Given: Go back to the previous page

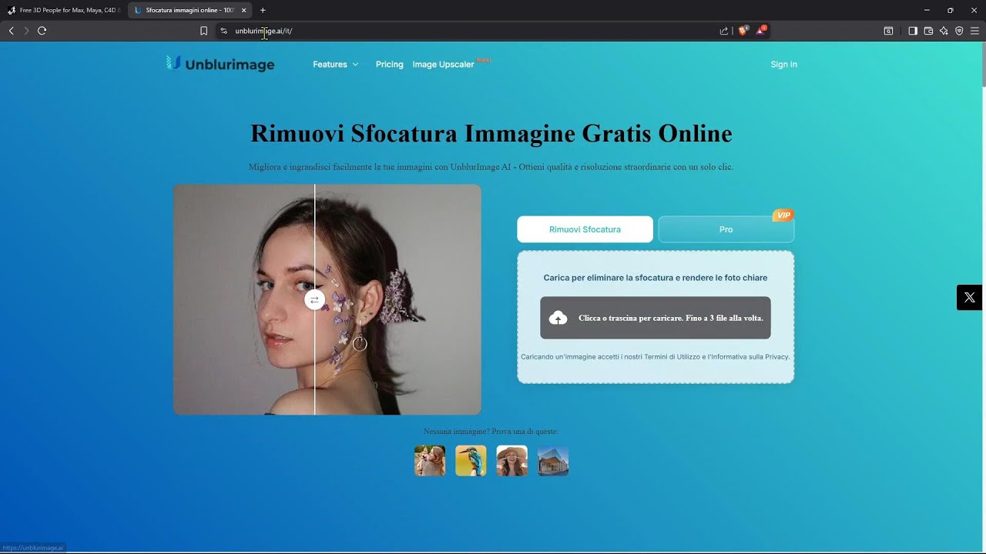Looking at the screenshot, I should [x=11, y=31].
